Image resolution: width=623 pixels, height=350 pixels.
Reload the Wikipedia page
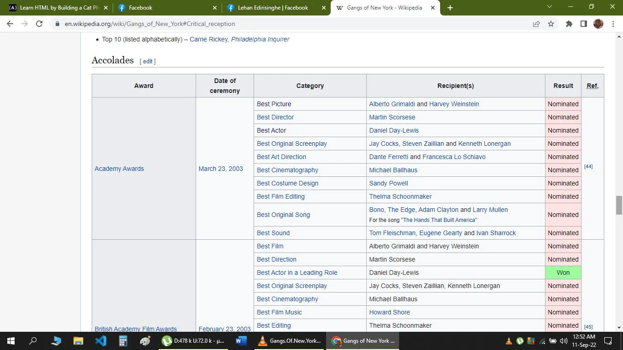tap(39, 24)
